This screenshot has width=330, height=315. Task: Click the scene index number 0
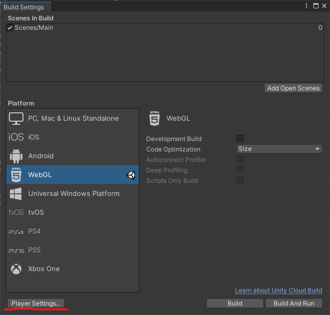point(320,28)
